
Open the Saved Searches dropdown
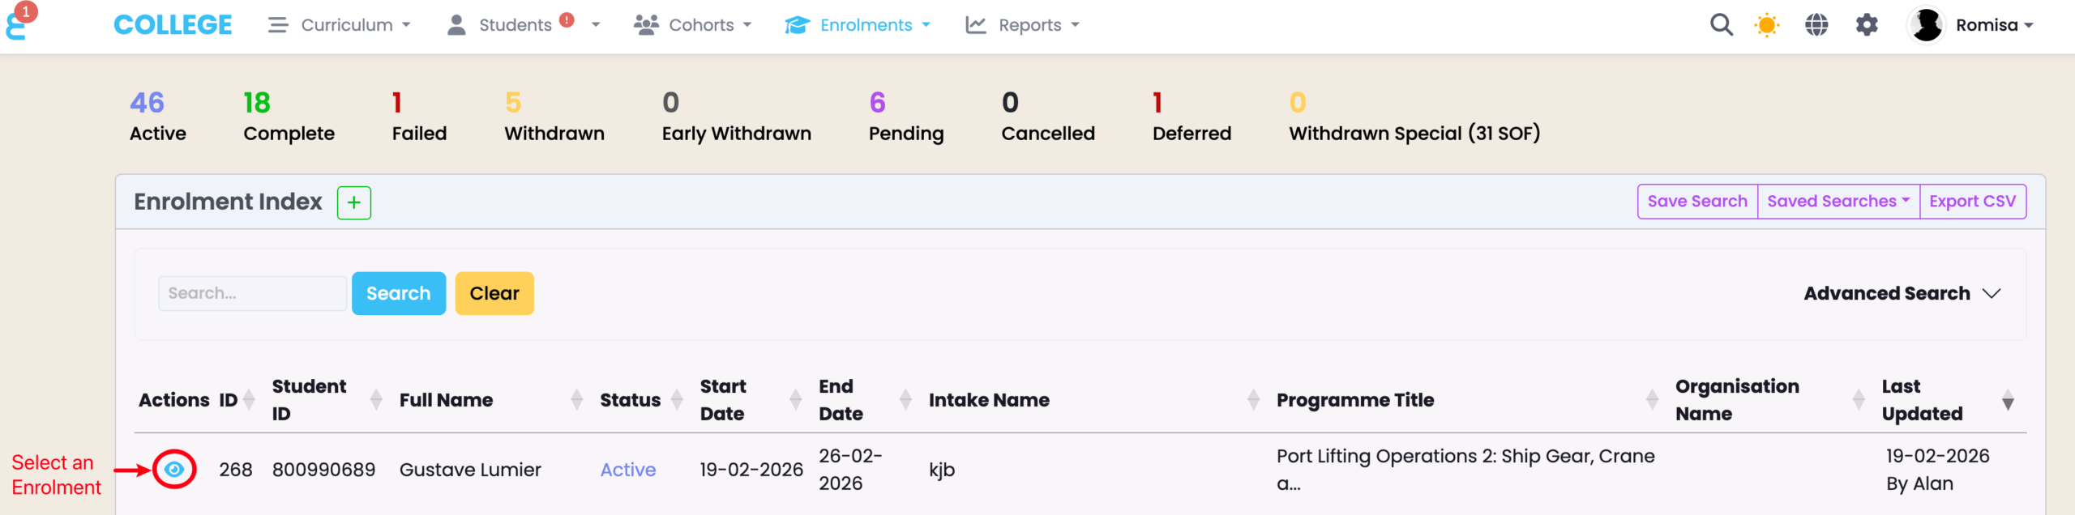pyautogui.click(x=1838, y=202)
